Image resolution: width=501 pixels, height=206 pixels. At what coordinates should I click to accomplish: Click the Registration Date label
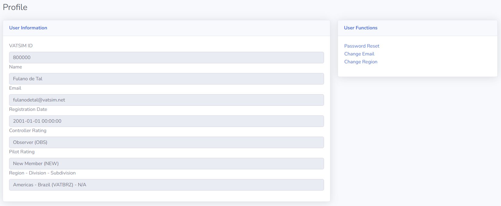click(28, 109)
